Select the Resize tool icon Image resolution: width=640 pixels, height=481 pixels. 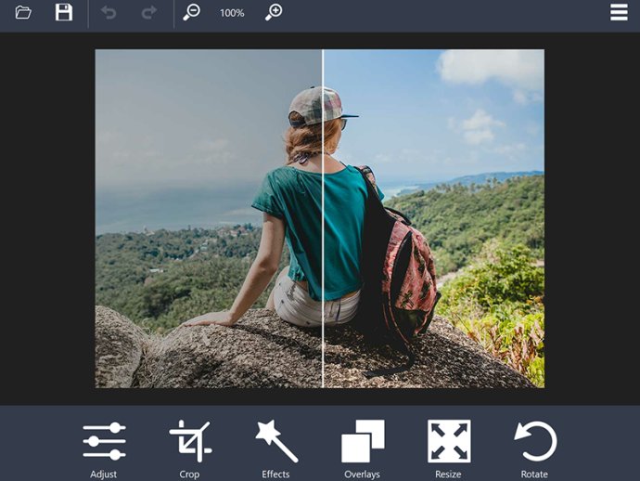[x=449, y=441]
